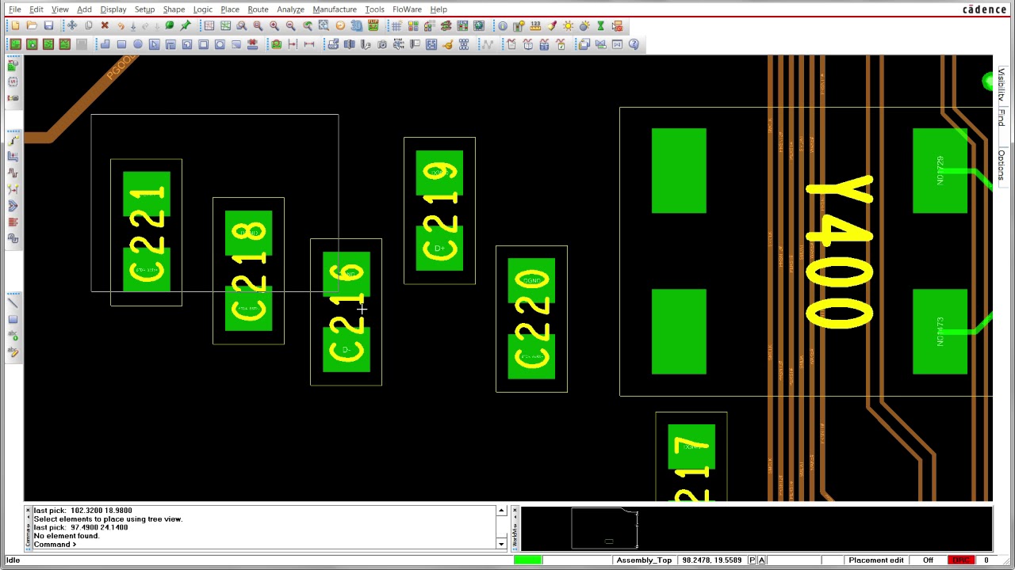Click the Undo arrow icon

point(121,26)
